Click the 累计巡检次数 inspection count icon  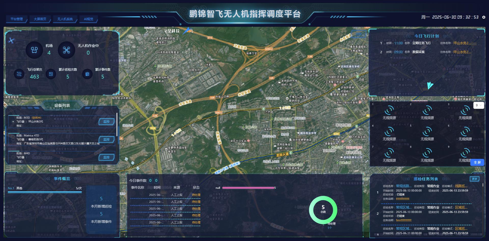pyautogui.click(x=51, y=74)
